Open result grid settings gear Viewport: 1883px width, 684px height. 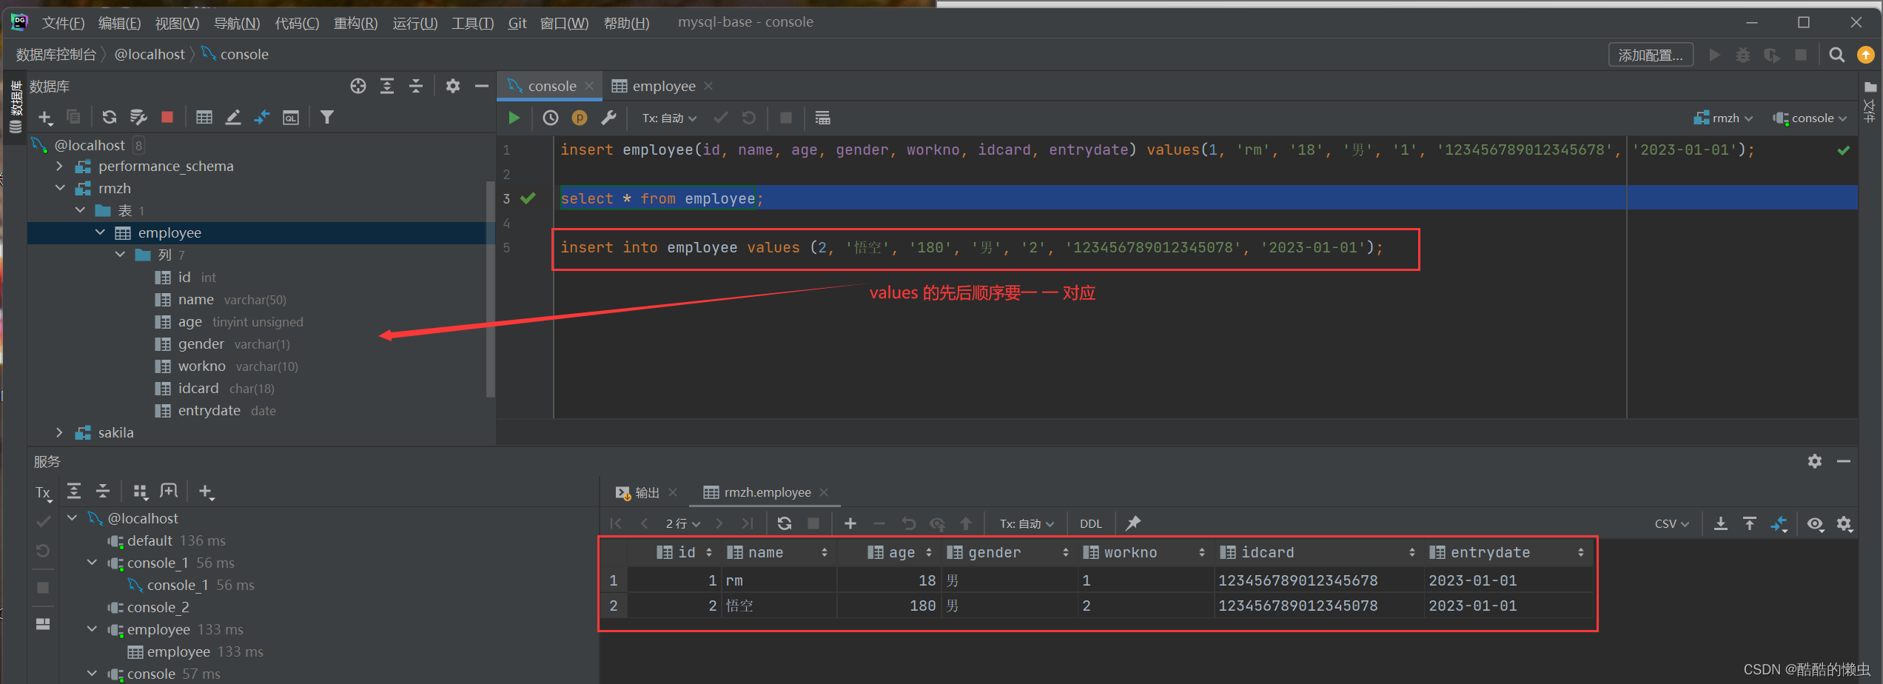tap(1844, 523)
